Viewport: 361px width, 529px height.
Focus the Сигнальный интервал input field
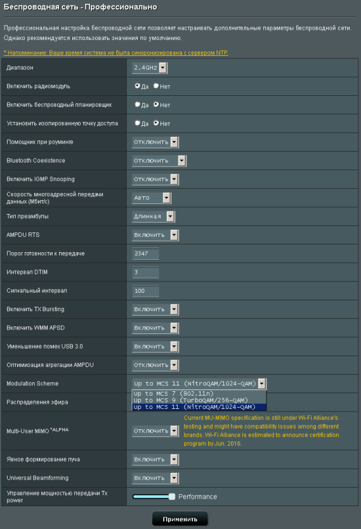(x=146, y=290)
